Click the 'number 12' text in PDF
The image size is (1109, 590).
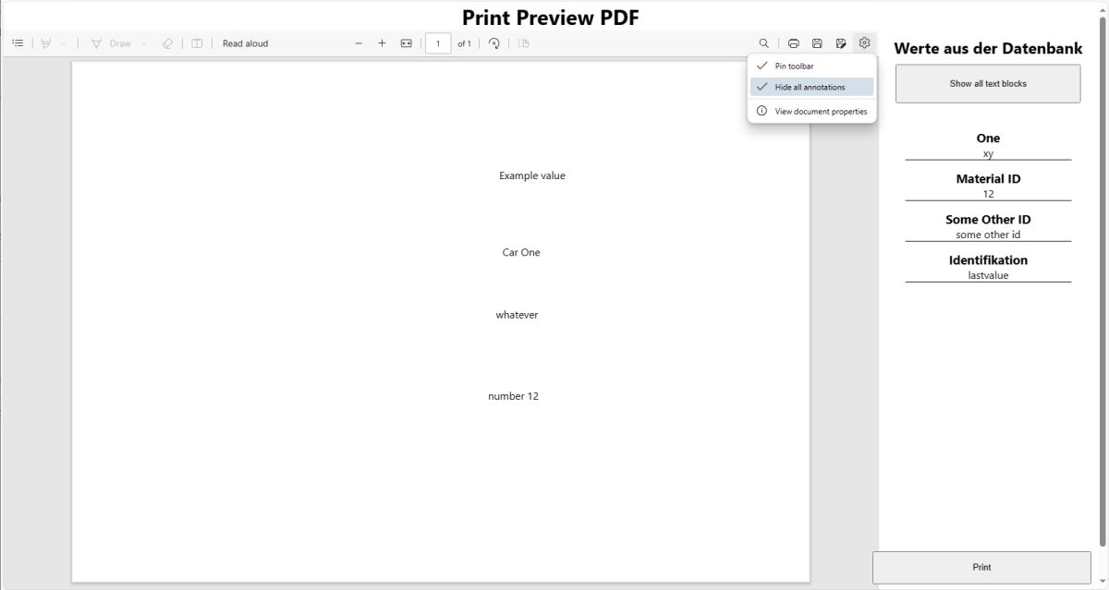point(513,396)
